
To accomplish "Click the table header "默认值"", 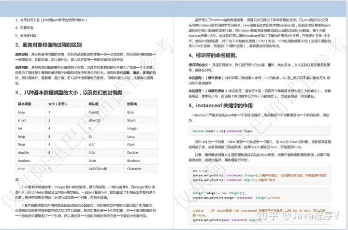I will pos(93,104).
